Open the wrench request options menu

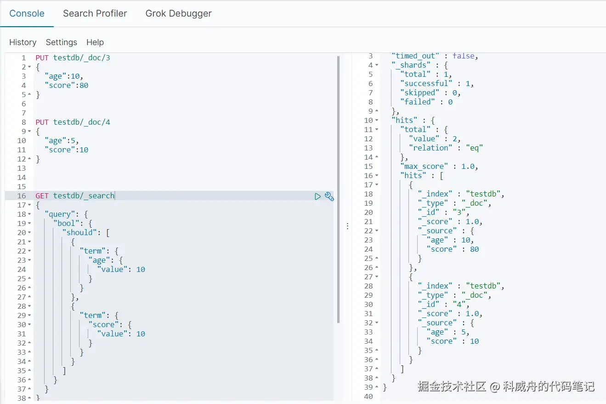point(329,196)
